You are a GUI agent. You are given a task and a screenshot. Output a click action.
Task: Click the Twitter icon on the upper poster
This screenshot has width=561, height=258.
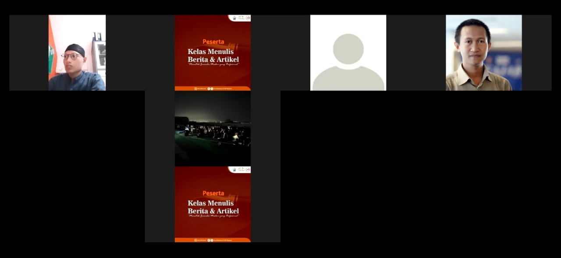212,88
